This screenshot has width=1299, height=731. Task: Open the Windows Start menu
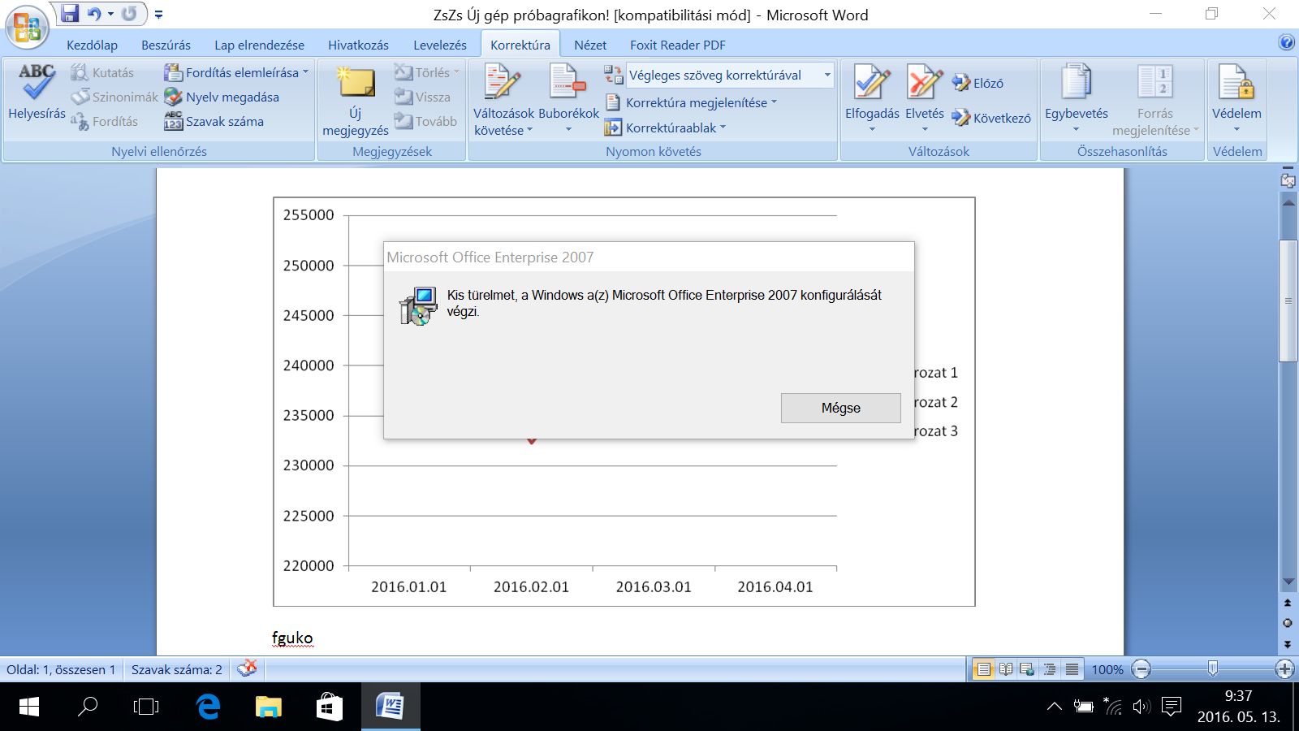28,707
